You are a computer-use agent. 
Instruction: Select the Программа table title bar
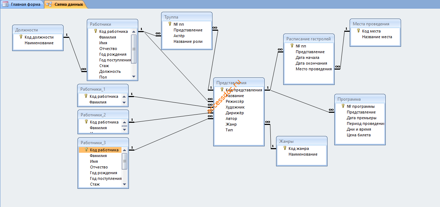pyautogui.click(x=360, y=99)
